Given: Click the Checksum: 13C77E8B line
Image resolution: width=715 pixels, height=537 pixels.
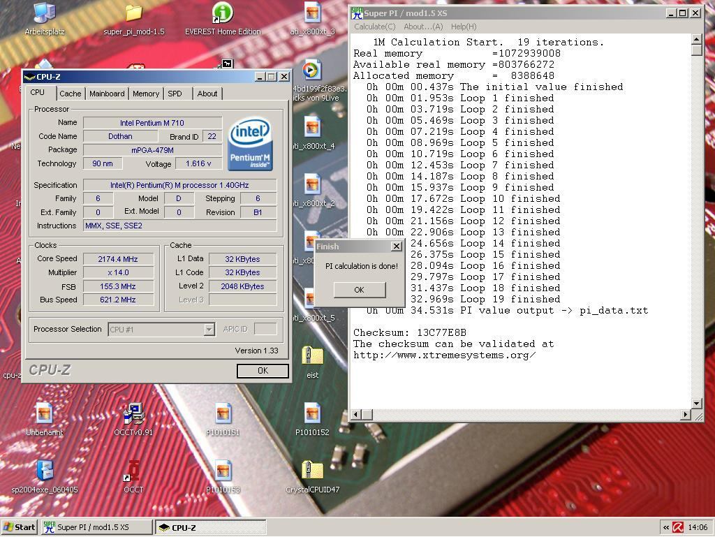Looking at the screenshot, I should coord(410,333).
